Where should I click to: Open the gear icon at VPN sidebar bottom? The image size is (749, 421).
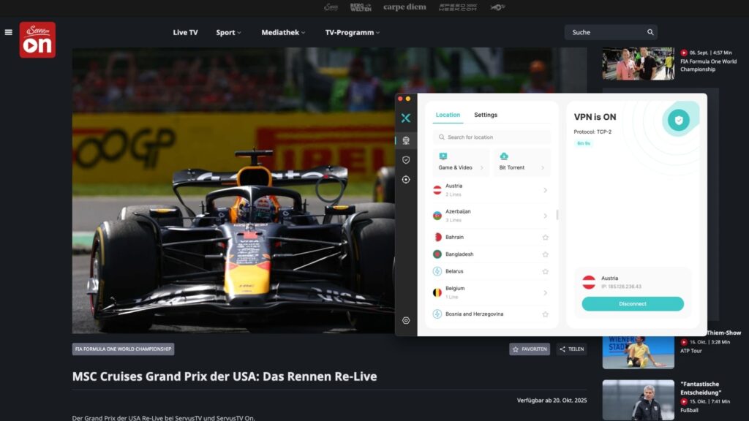405,320
